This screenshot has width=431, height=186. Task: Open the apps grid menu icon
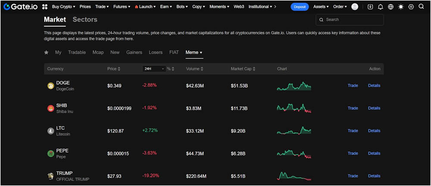[x=45, y=7]
